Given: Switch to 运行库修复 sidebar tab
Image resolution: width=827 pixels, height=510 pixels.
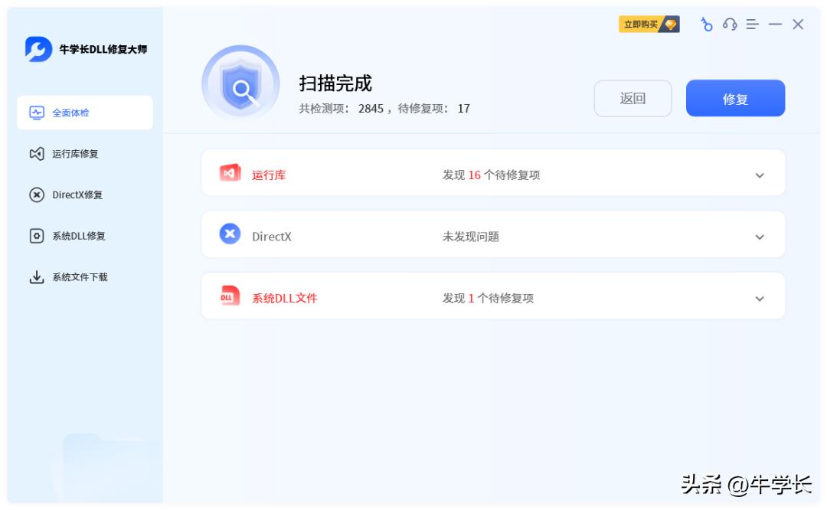Looking at the screenshot, I should pos(74,154).
